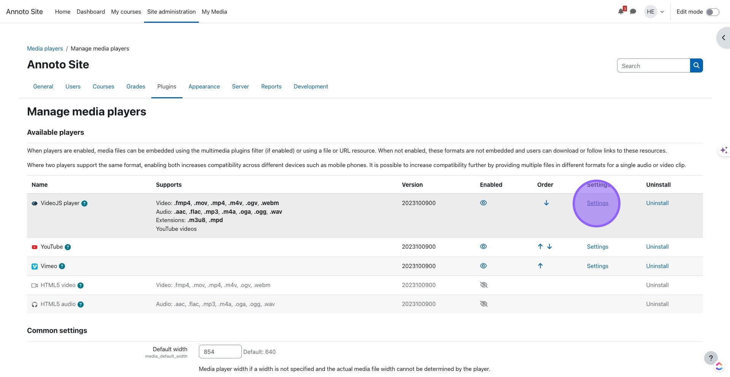
Task: Open the notifications bell icon
Action: 621,11
